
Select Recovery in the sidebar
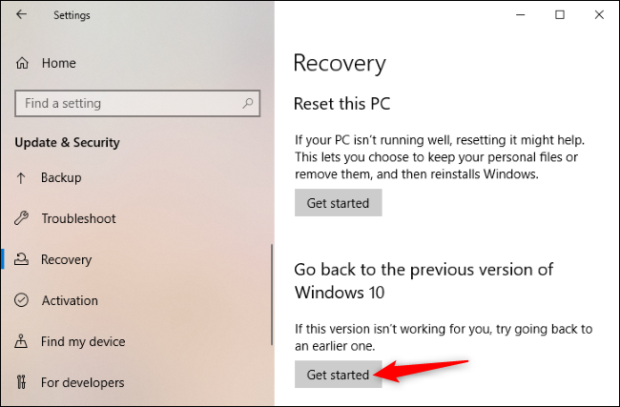click(x=66, y=259)
